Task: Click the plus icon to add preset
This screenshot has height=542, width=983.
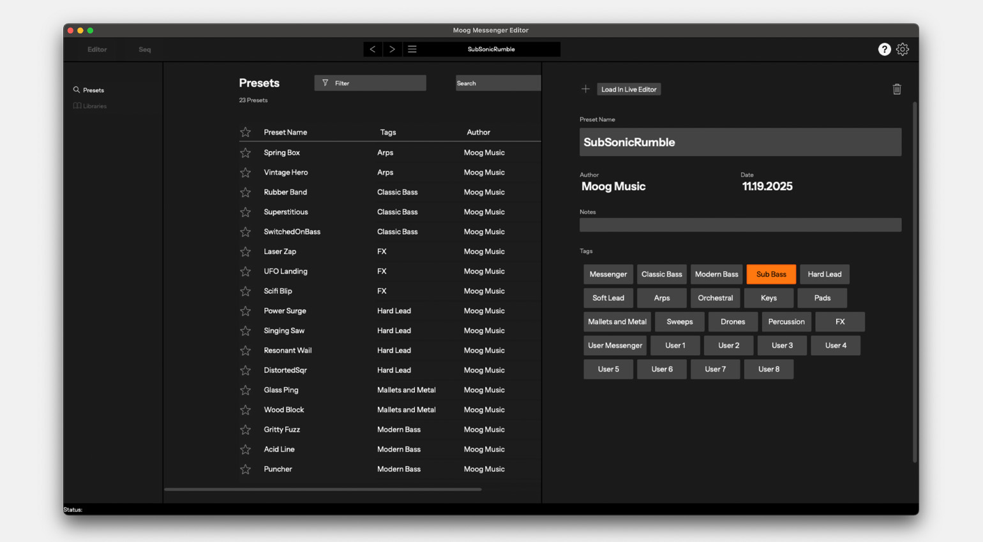Action: (585, 89)
